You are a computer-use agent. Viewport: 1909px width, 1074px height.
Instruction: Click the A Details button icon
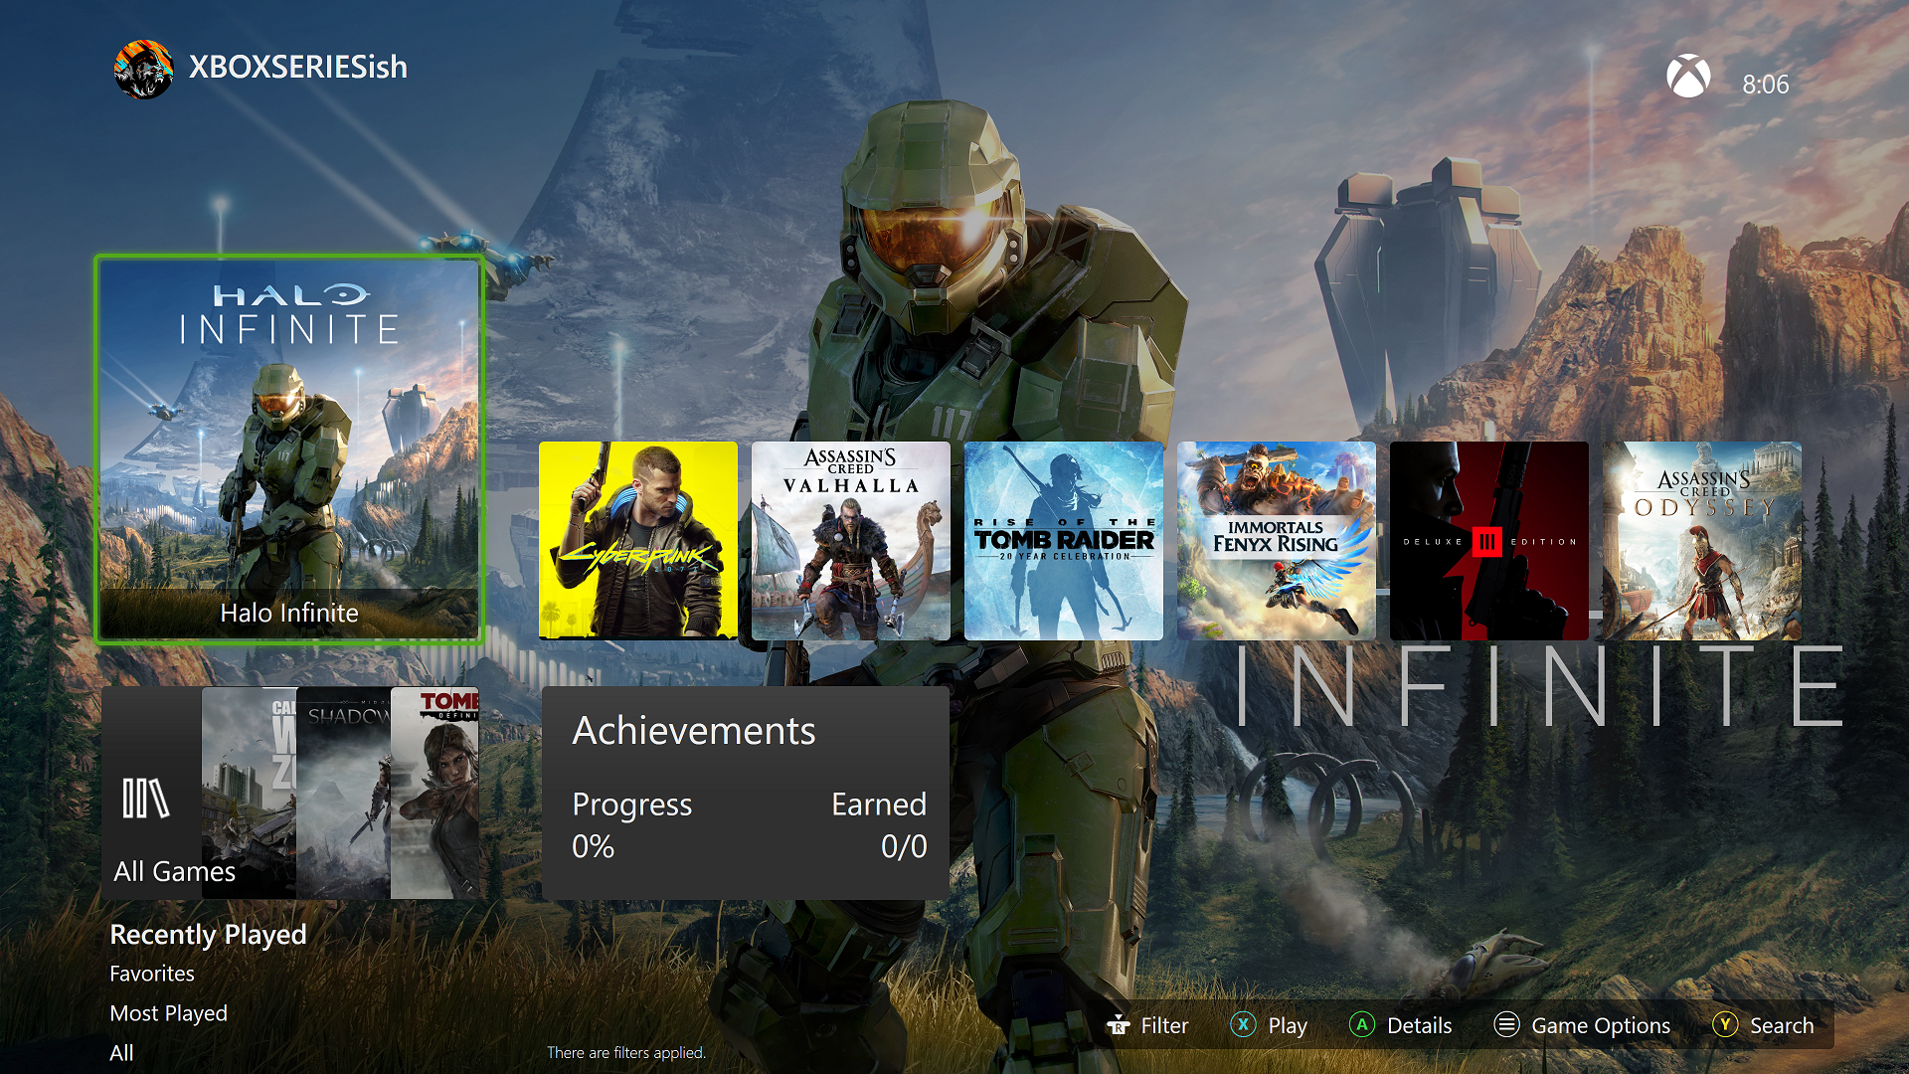point(1362,1024)
